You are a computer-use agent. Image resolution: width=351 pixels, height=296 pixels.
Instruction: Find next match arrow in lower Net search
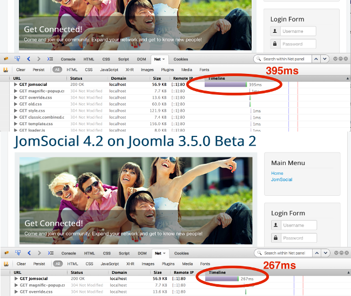[x=326, y=253]
